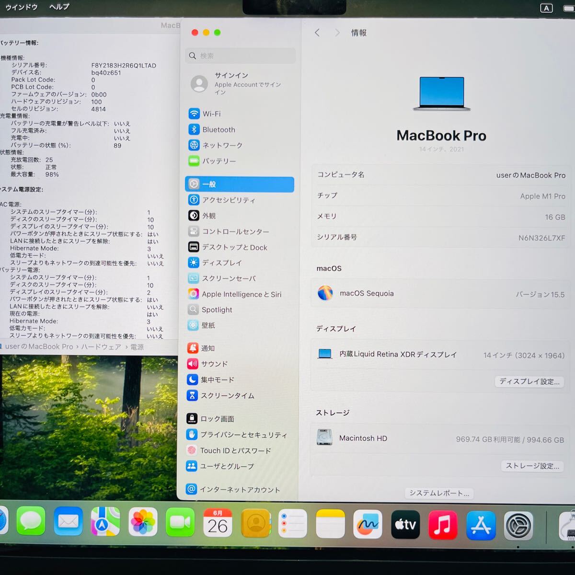Launch Photos app in the Dock
This screenshot has width=575, height=575.
click(x=143, y=522)
